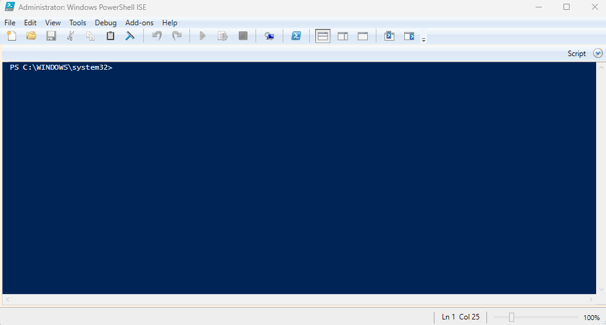
Task: Click the Copy toolbar icon
Action: pos(91,36)
